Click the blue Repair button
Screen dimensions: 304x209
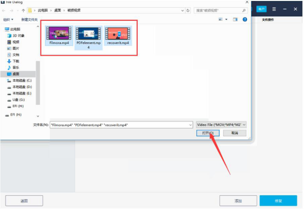click(x=278, y=201)
